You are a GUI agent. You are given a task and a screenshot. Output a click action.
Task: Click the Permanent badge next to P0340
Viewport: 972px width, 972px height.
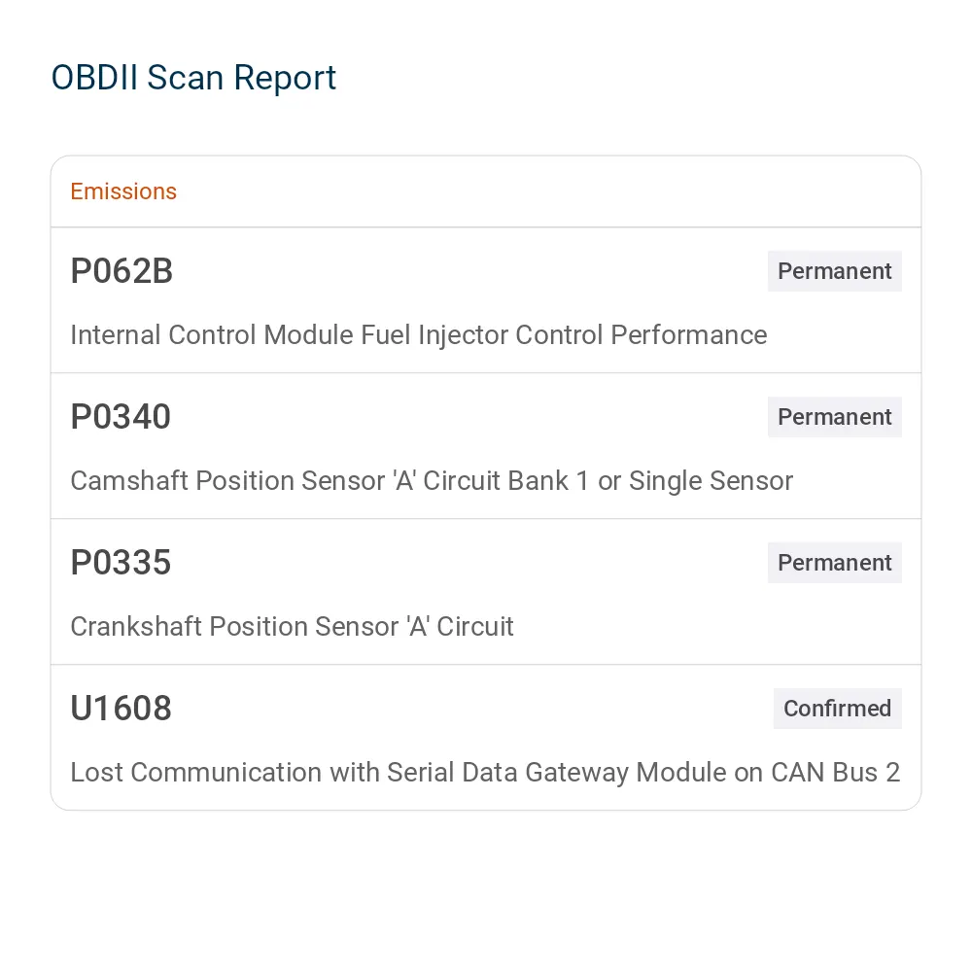point(834,417)
